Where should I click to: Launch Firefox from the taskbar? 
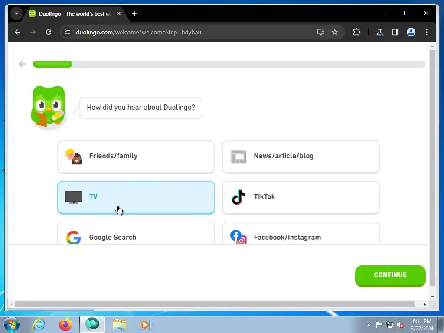65,324
